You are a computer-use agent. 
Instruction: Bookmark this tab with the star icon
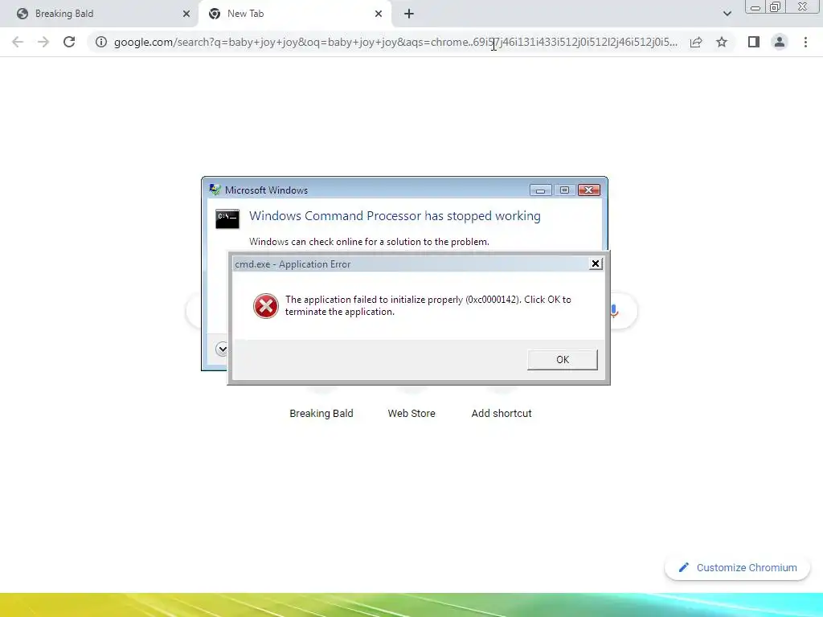tap(722, 42)
